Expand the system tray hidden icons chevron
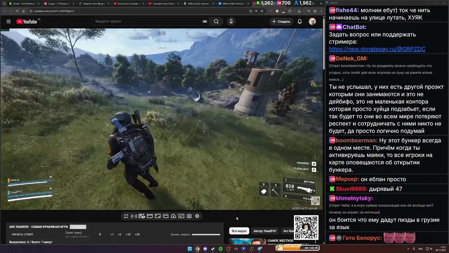Screen dimensions: 449x253 point(408,249)
